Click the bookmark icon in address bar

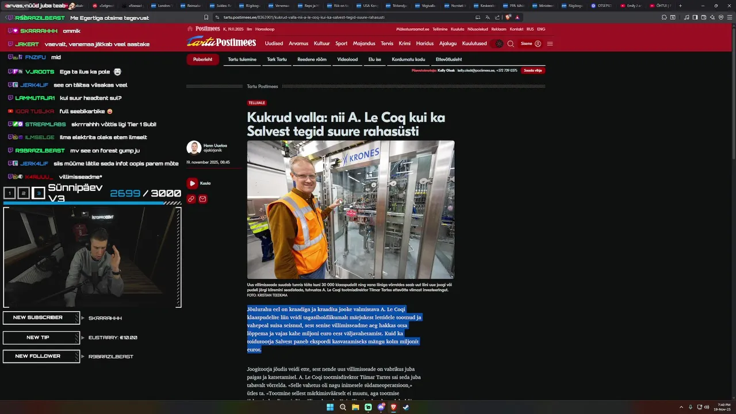point(206,17)
